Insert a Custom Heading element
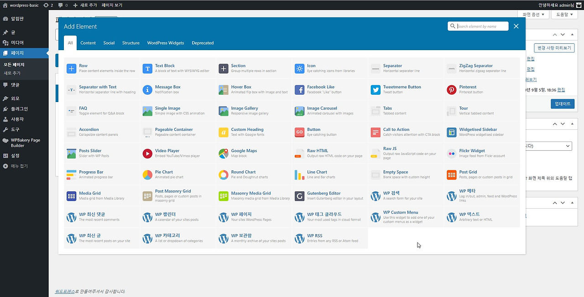 (254, 132)
